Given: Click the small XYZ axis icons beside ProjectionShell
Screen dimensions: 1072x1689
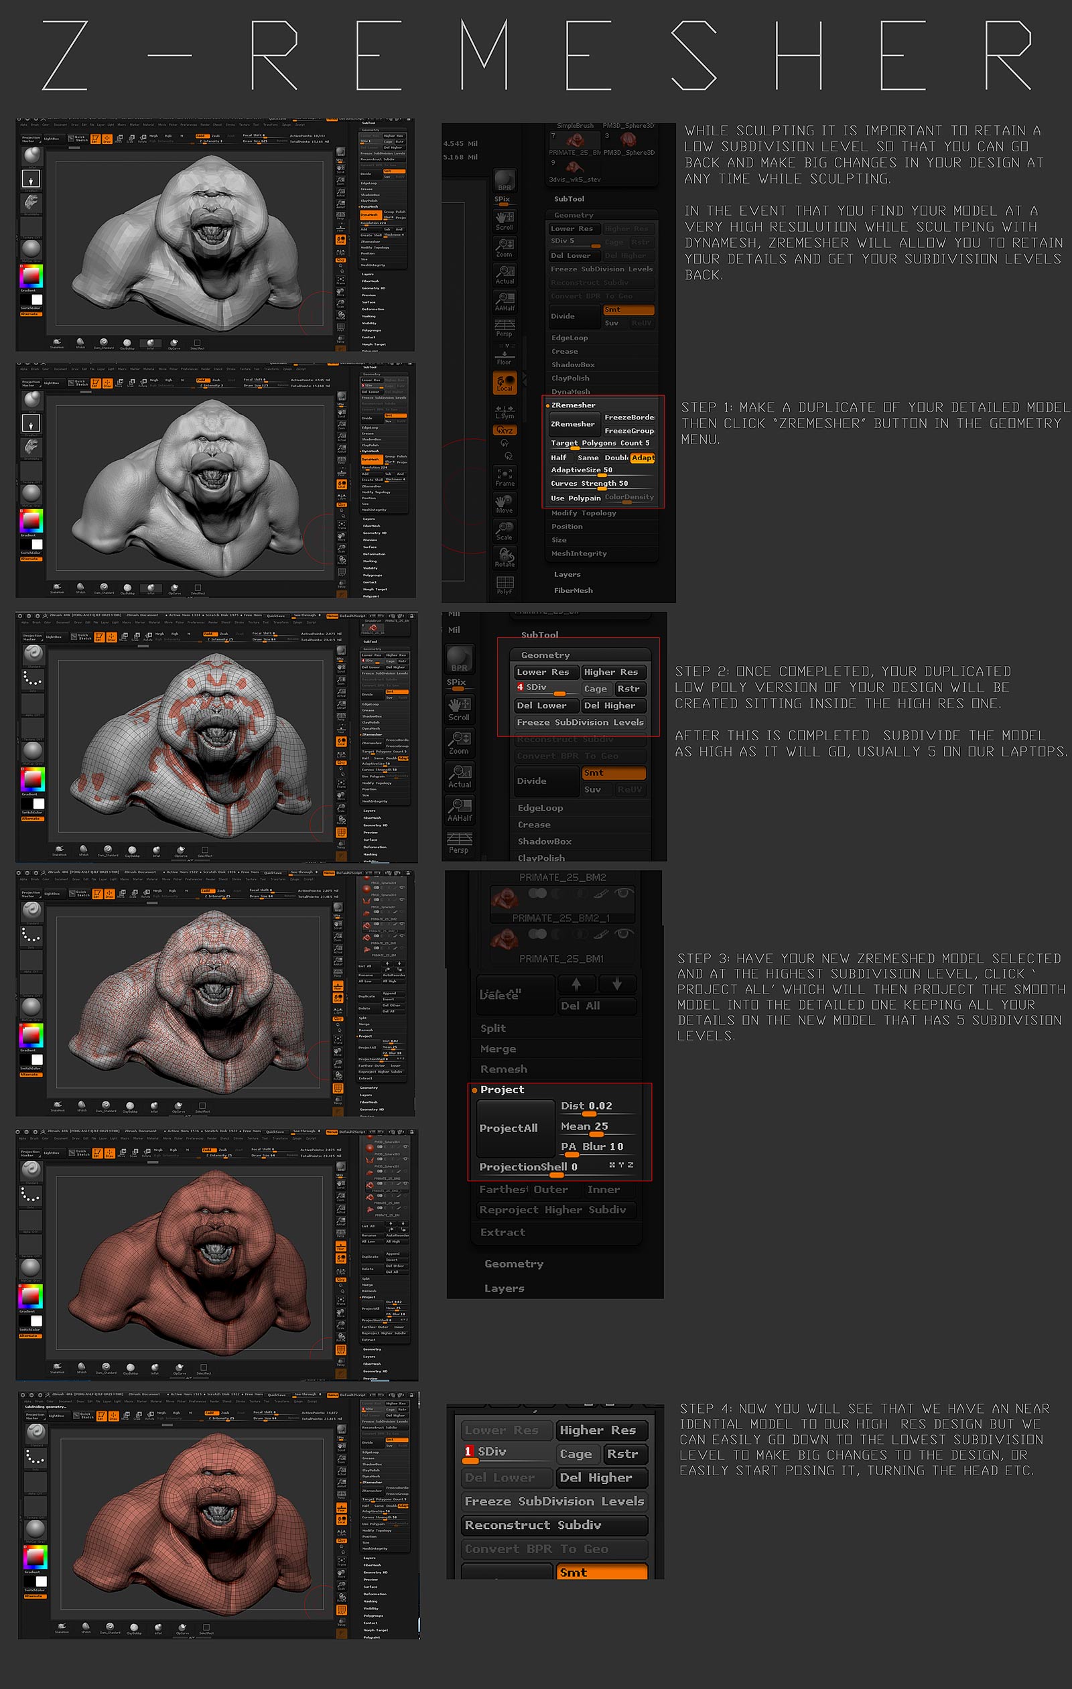Looking at the screenshot, I should (x=621, y=1165).
